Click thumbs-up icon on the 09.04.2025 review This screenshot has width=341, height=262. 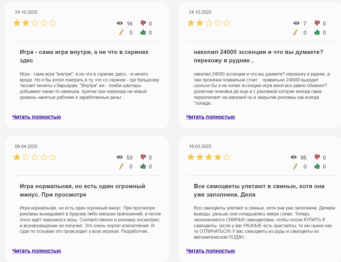click(x=143, y=167)
